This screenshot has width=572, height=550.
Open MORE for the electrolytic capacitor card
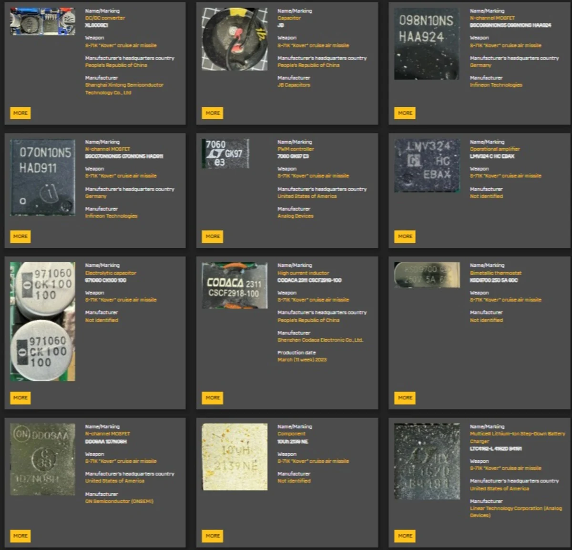(20, 397)
